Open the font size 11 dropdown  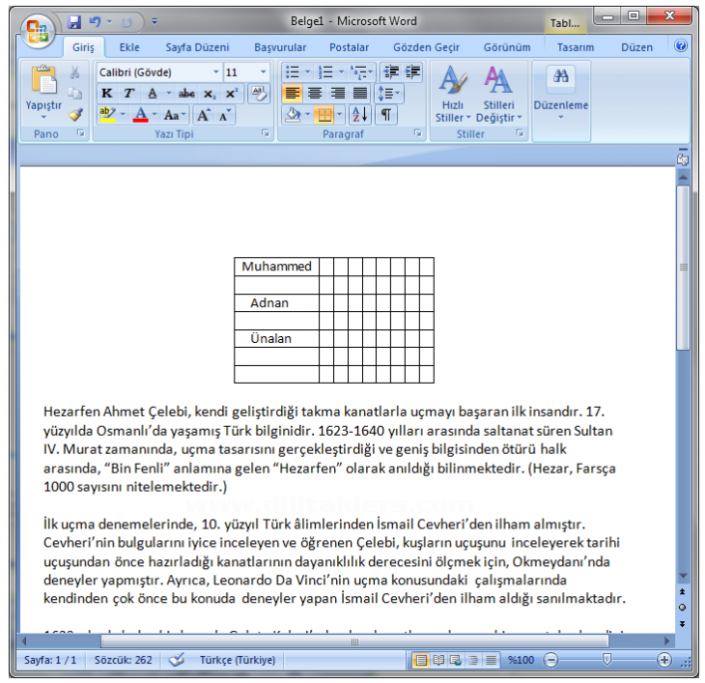coord(263,71)
